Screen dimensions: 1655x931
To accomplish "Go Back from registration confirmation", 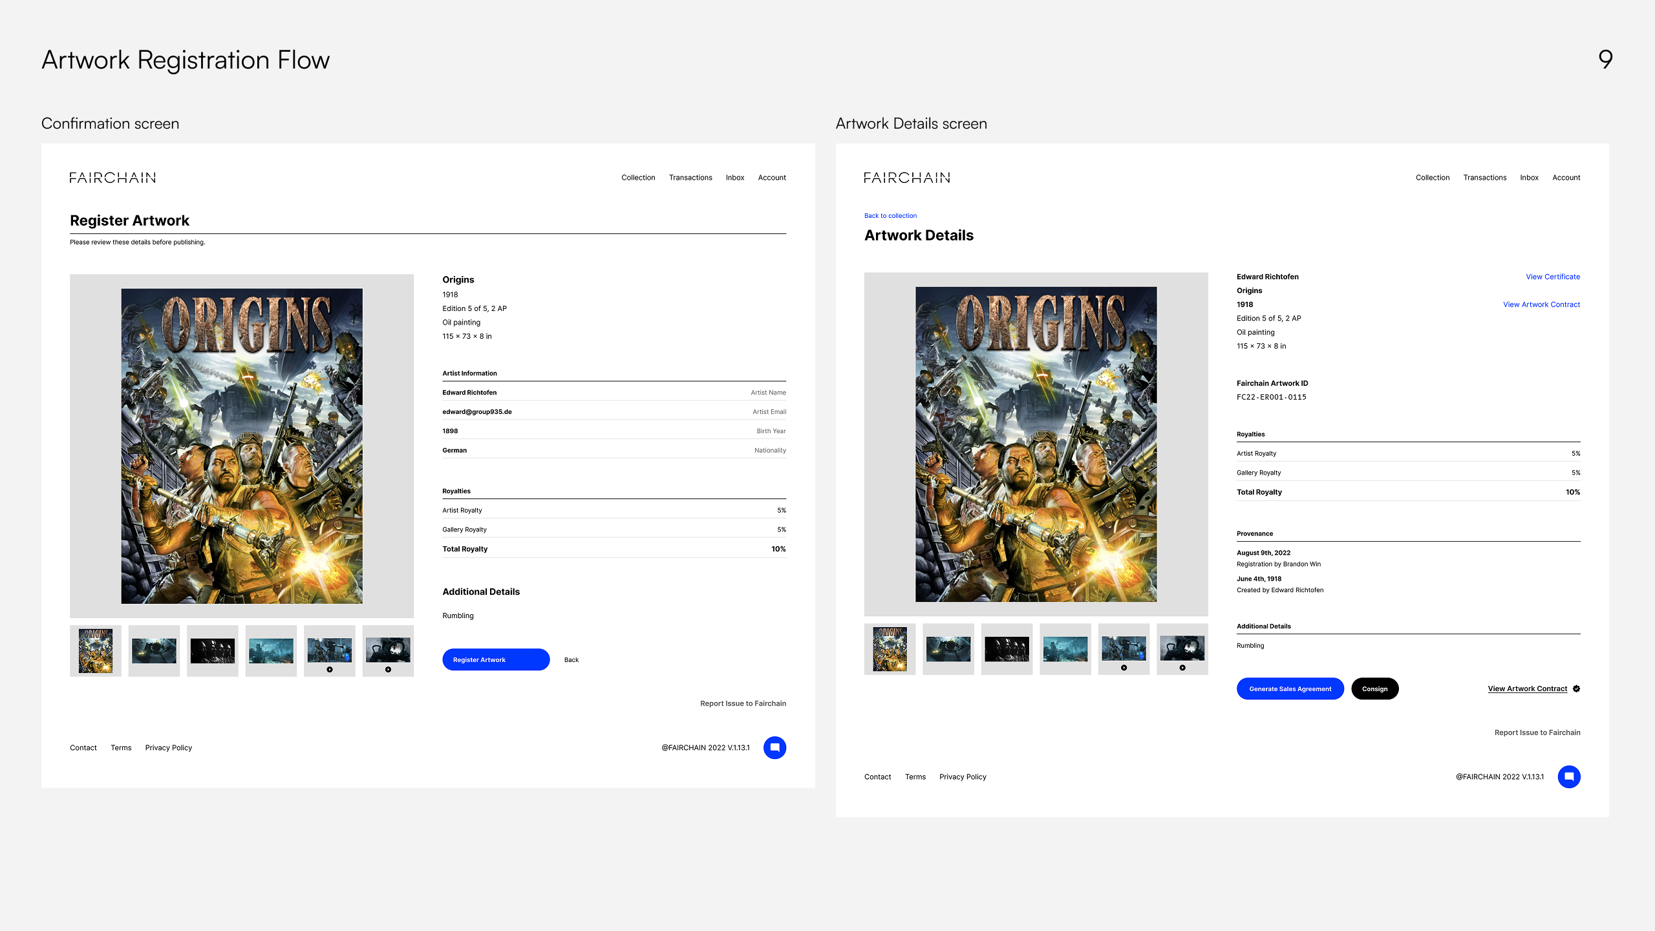I will [x=571, y=659].
